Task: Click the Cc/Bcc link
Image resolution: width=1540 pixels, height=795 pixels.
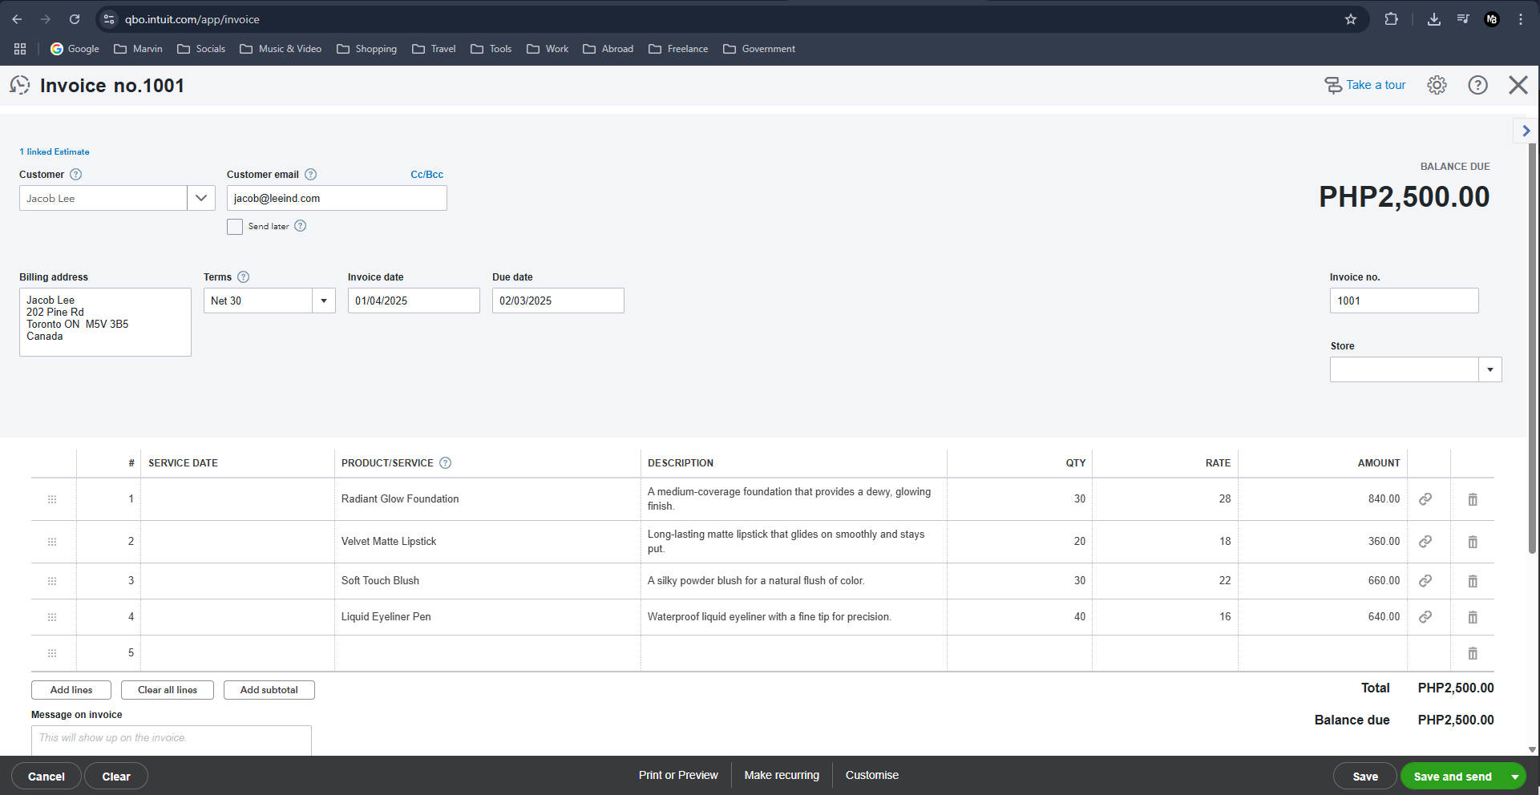Action: tap(426, 175)
